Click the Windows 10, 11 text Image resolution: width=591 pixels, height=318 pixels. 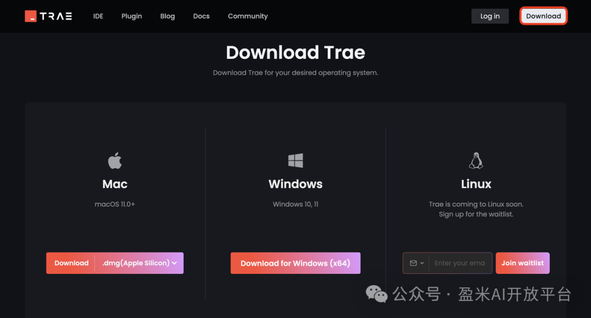[x=296, y=204]
